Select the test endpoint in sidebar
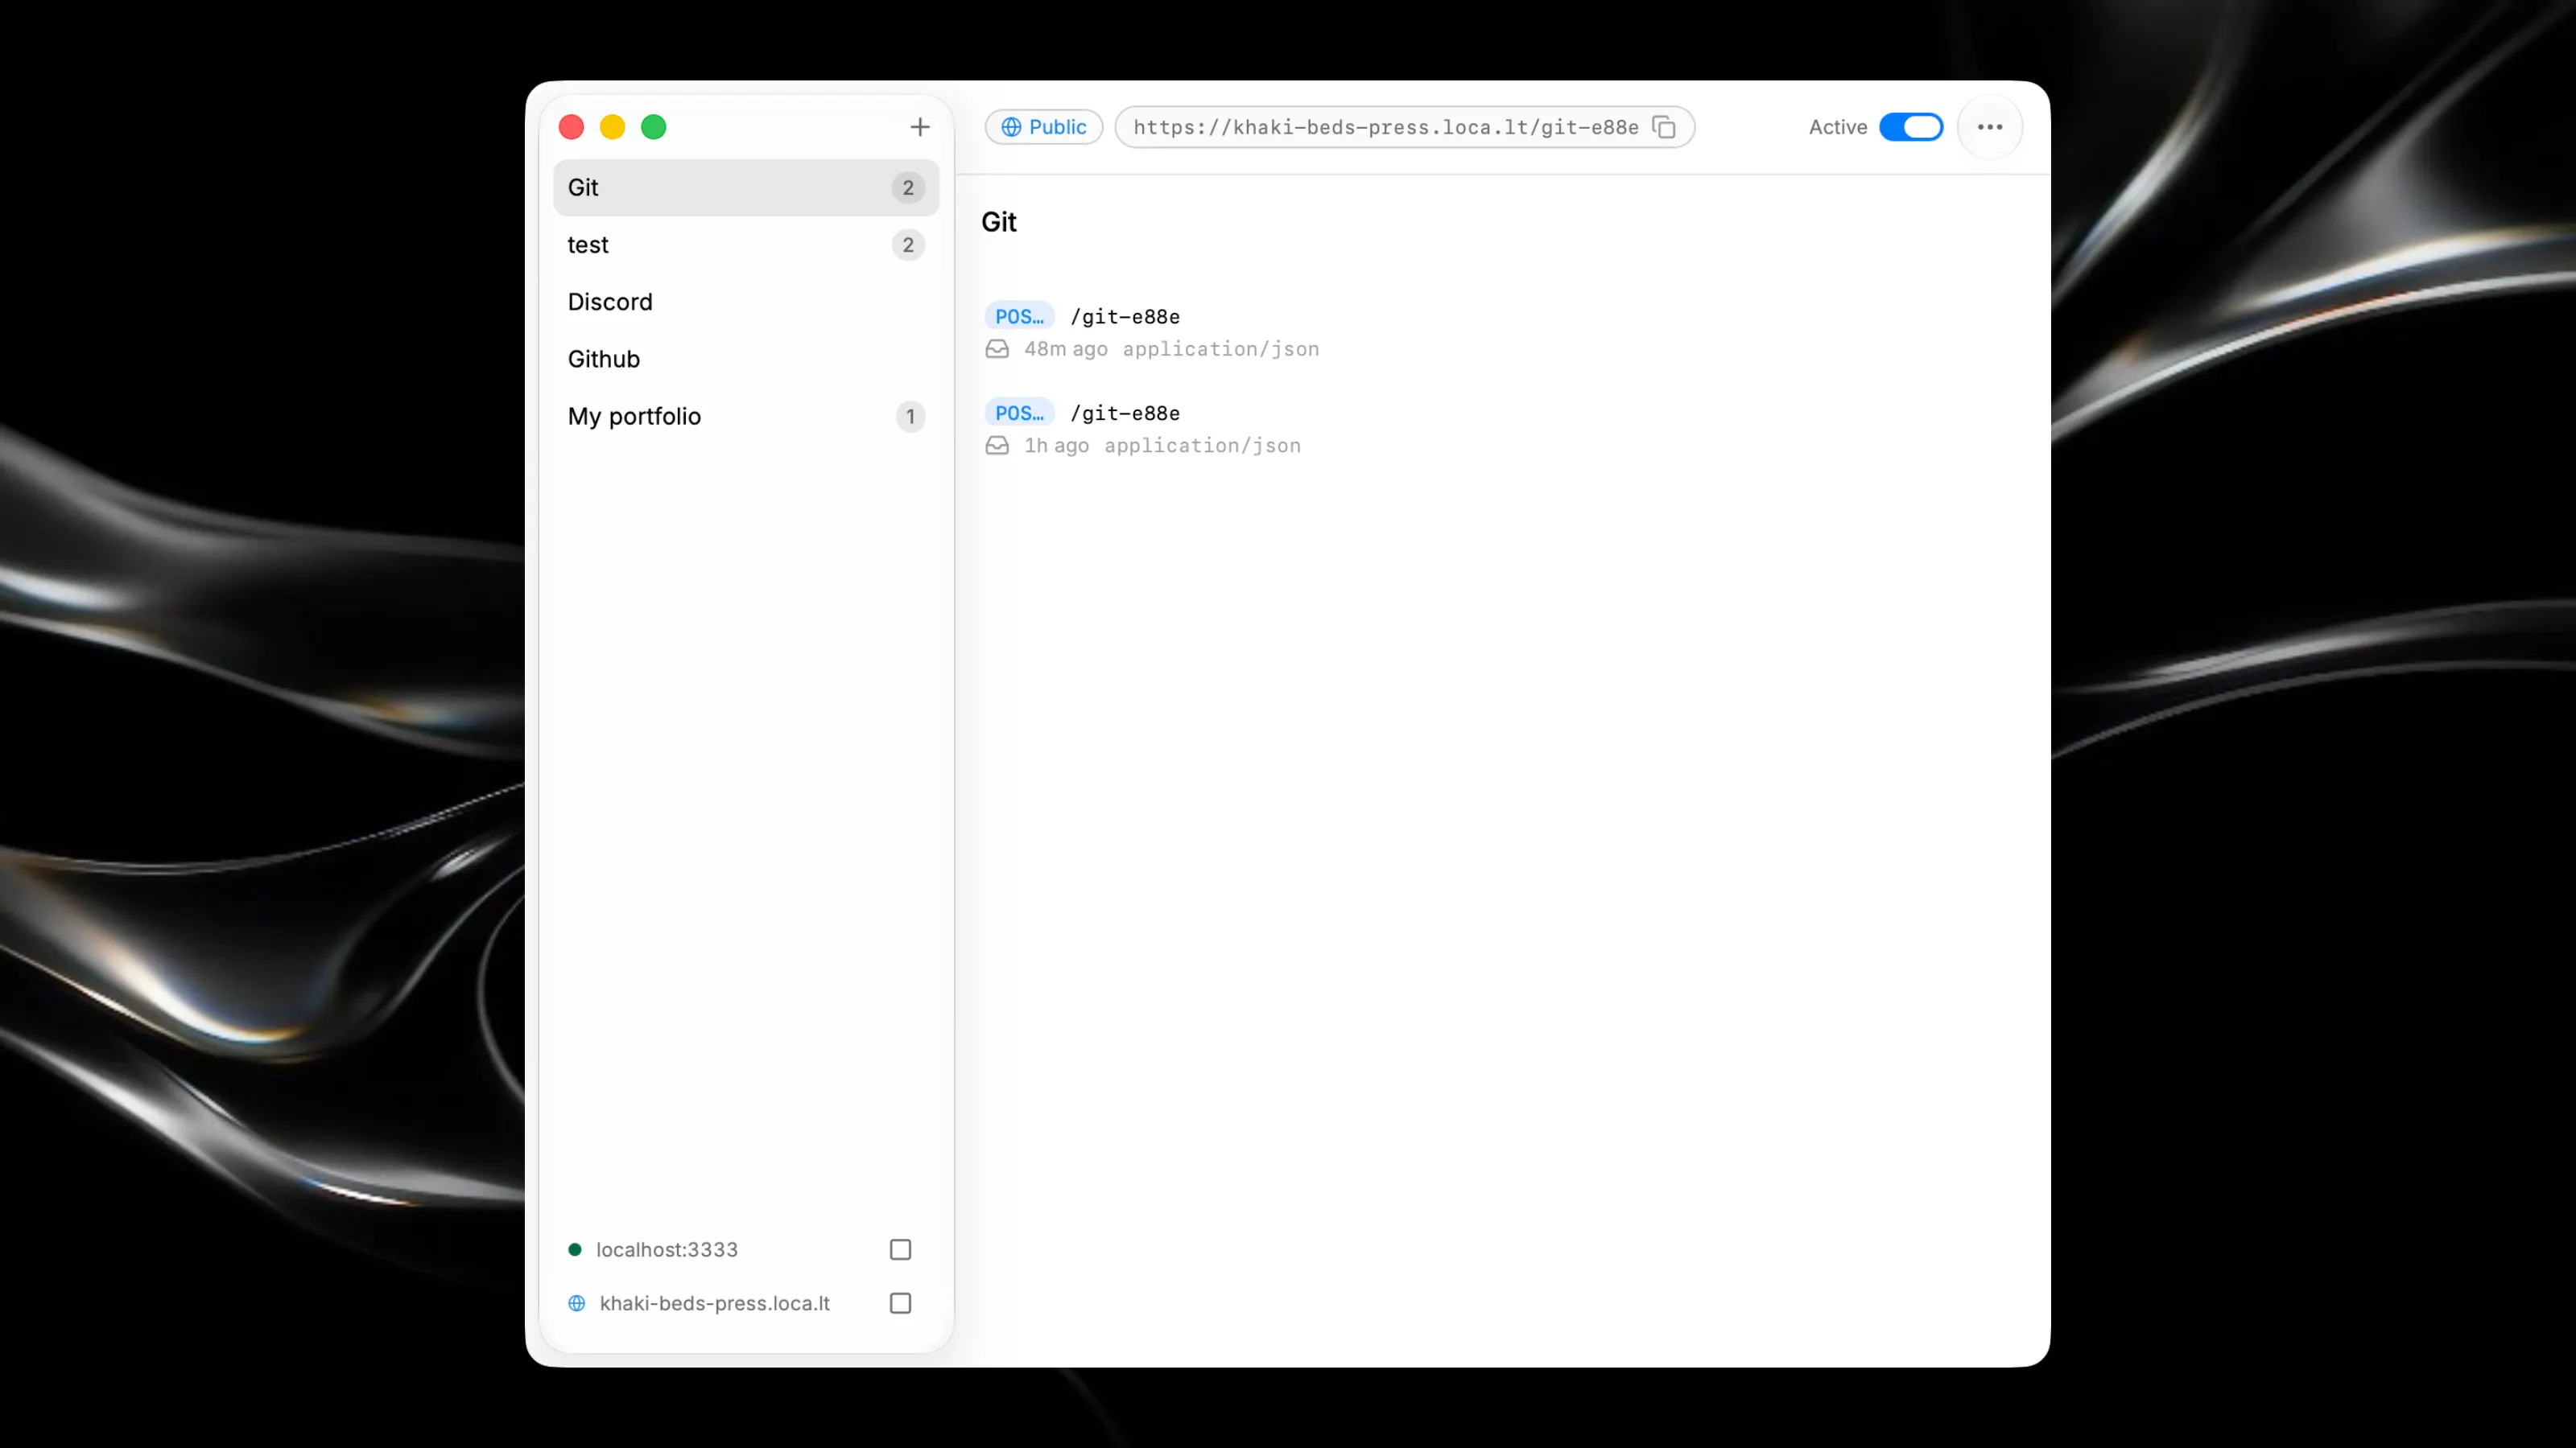 click(x=746, y=245)
